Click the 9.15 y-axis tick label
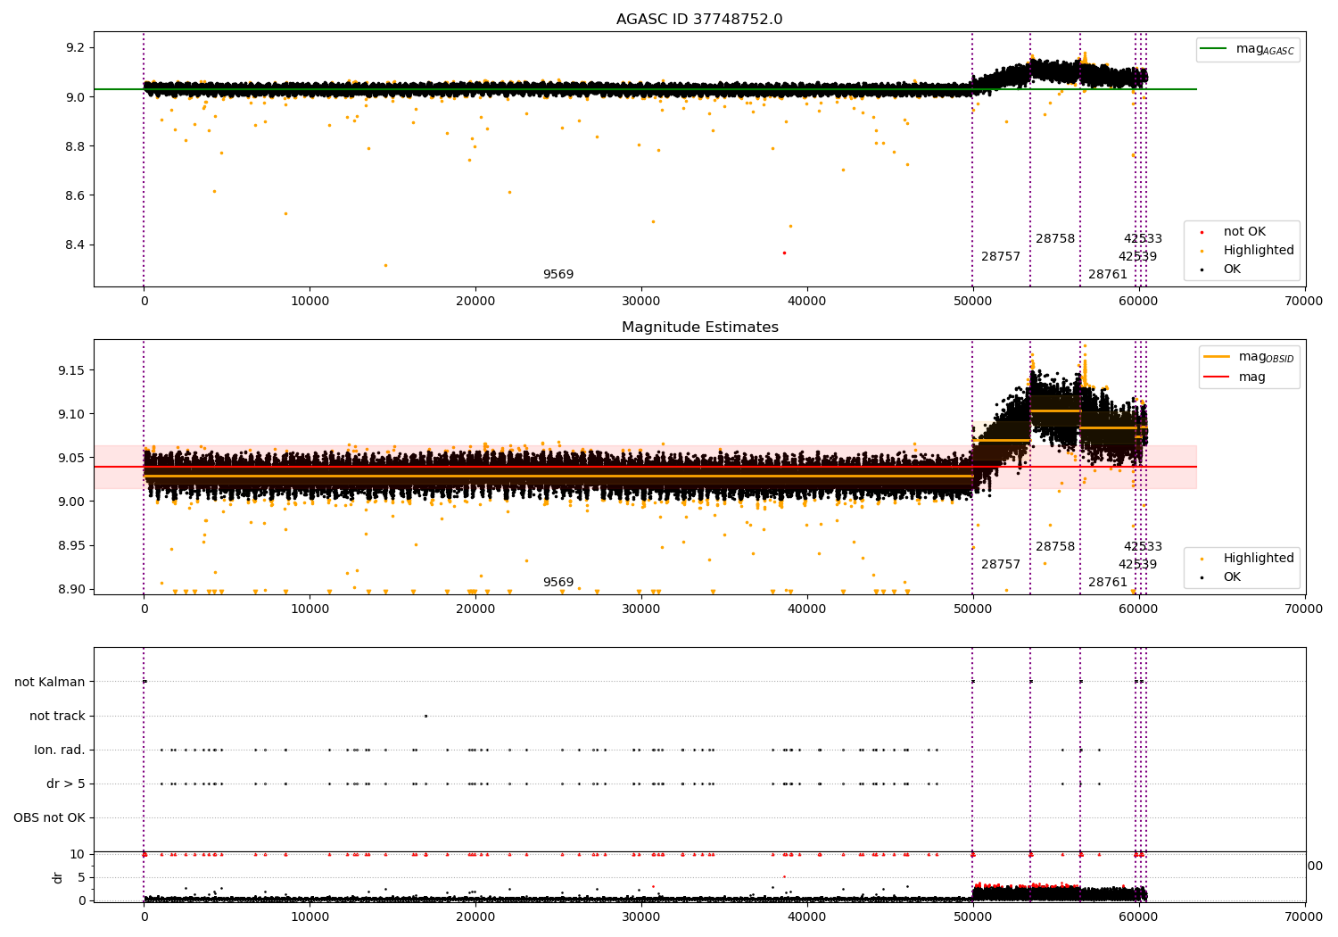The image size is (1338, 937). [72, 371]
